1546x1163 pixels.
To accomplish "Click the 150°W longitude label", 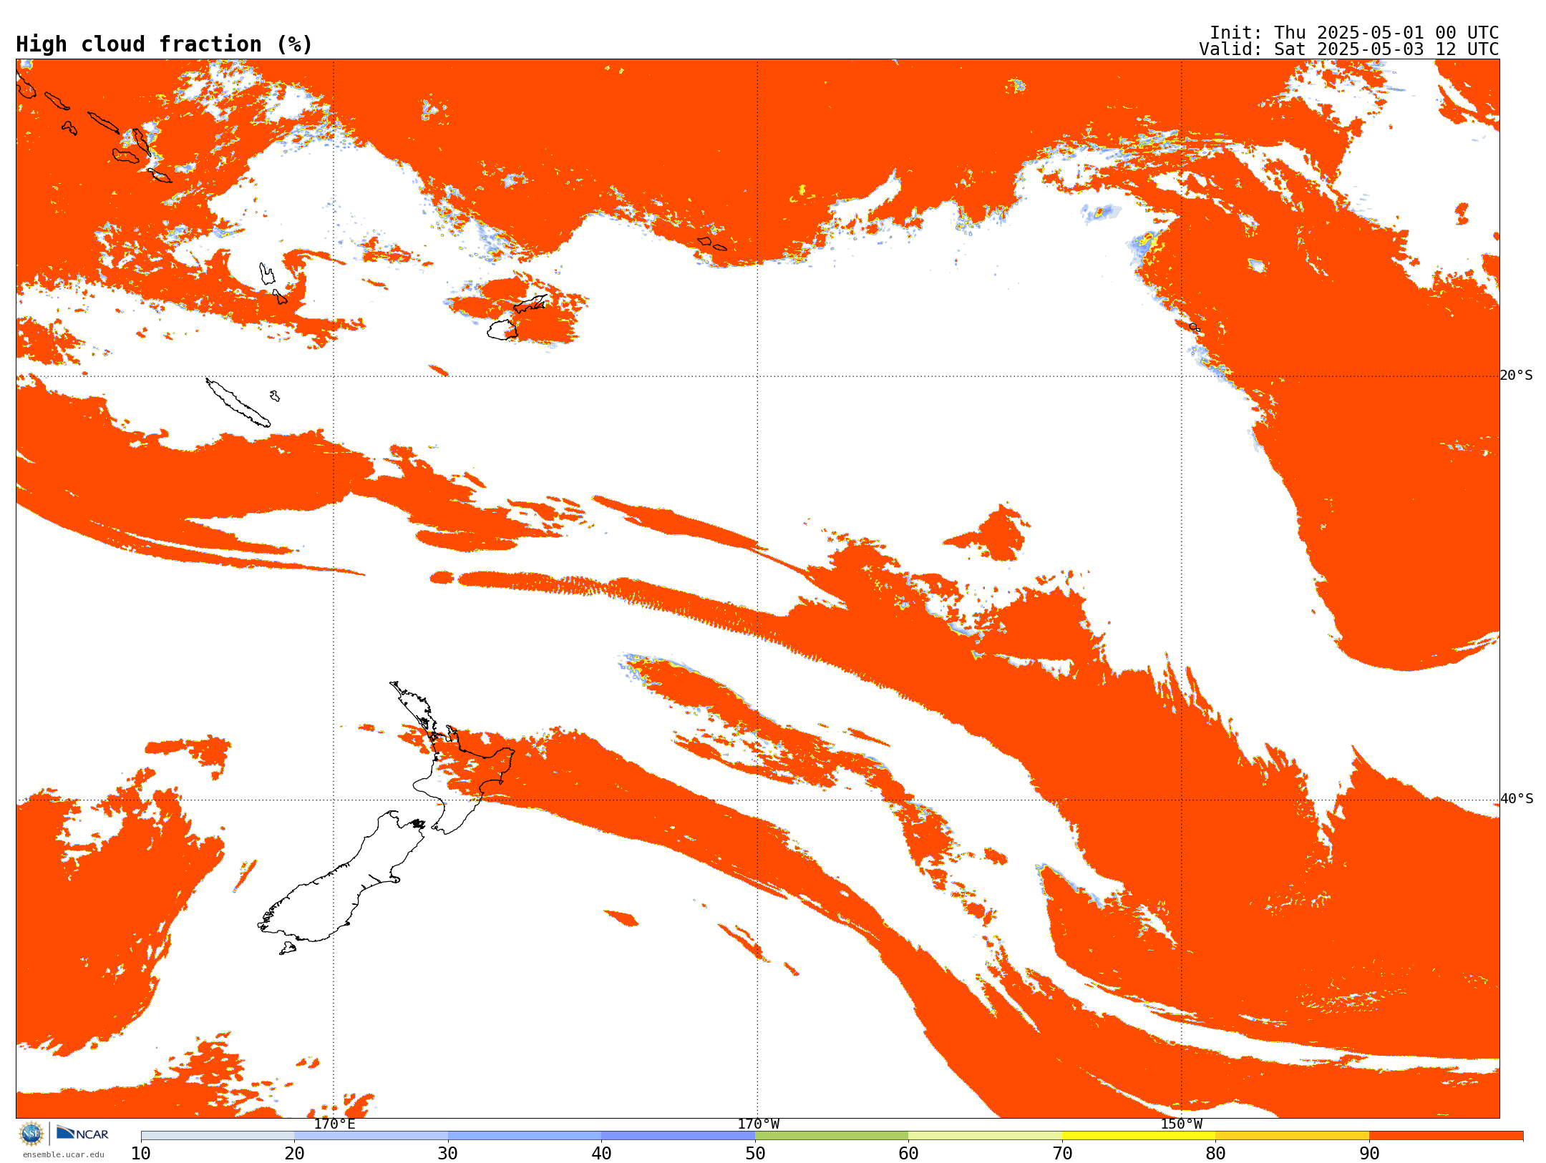I will tap(1181, 1124).
